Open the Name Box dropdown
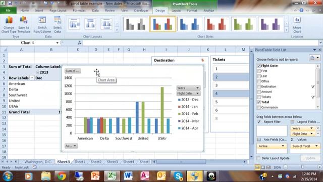Screen dimensions: 323x182 coord(57,42)
